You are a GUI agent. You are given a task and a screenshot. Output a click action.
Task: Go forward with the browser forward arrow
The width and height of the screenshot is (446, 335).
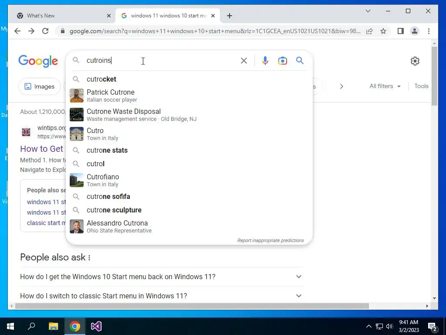[31, 31]
